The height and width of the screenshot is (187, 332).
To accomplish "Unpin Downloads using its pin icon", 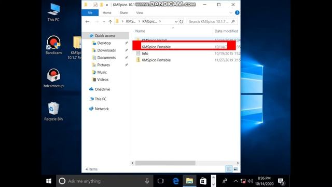I will (x=127, y=50).
